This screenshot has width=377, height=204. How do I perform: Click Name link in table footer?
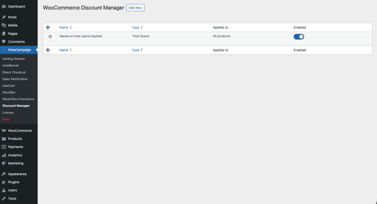click(64, 50)
